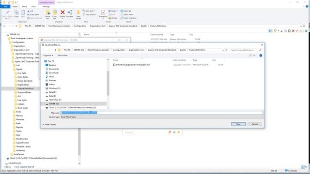This screenshot has width=310, height=174.
Task: Click Copy path in the ribbon
Action: point(33,14)
